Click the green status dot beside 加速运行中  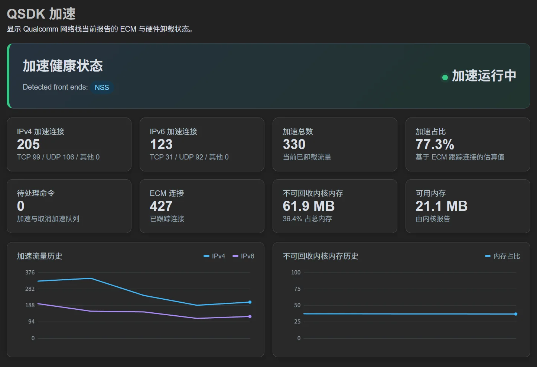point(445,78)
